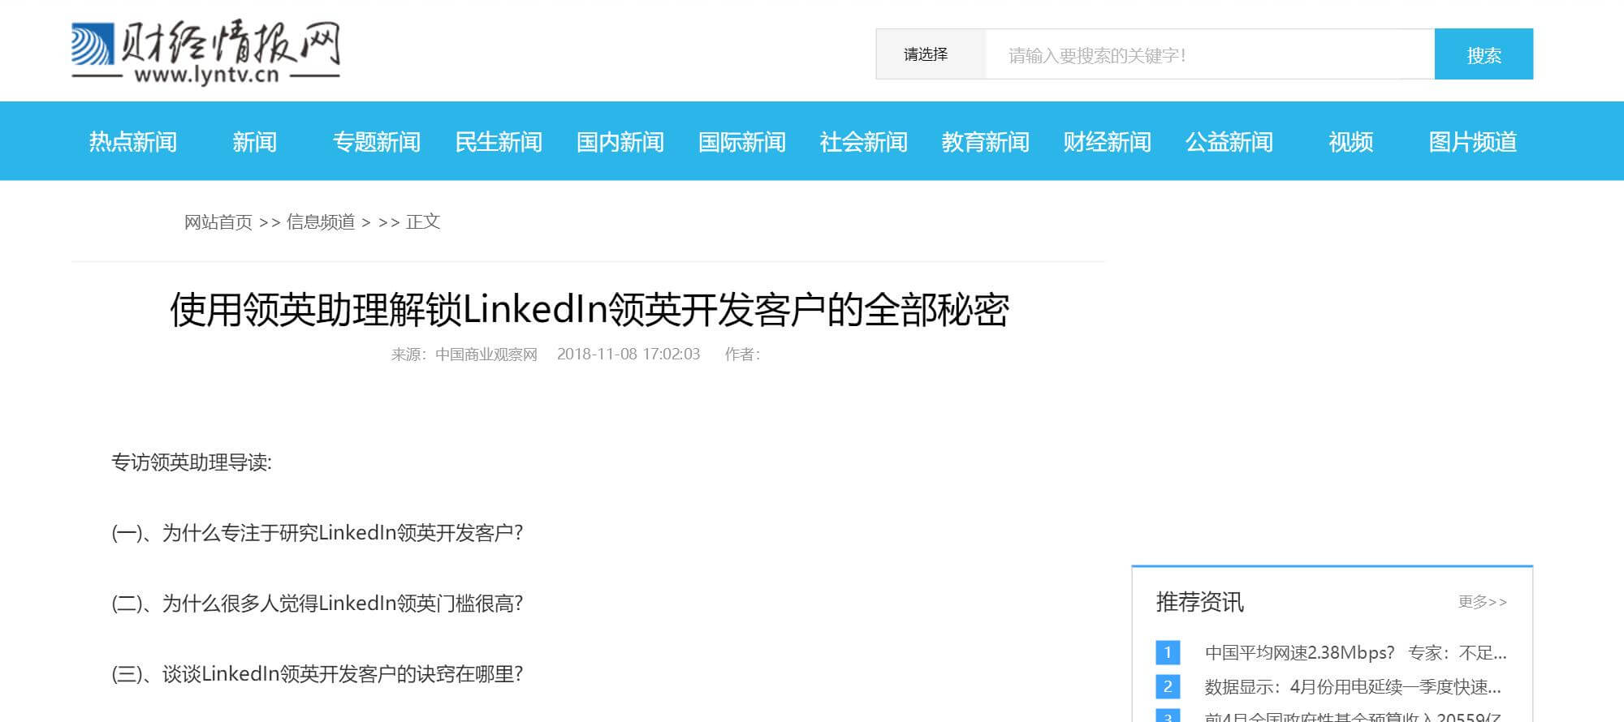The width and height of the screenshot is (1624, 722).
Task: Click rank badge 1 in 推荐资讯
Action: [x=1168, y=652]
